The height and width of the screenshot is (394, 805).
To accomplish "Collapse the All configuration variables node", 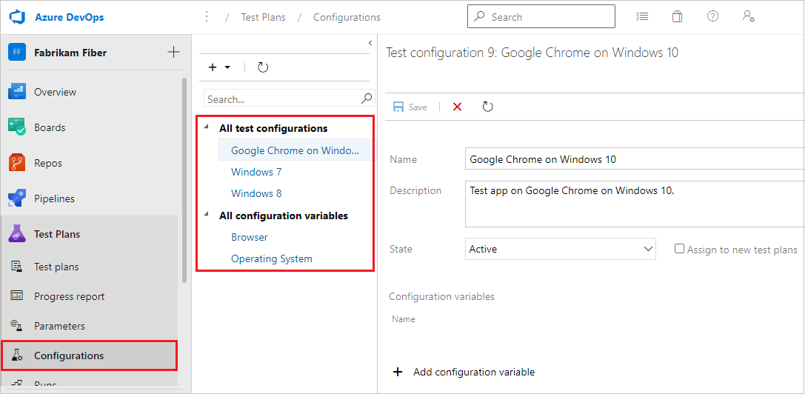I will coord(206,216).
